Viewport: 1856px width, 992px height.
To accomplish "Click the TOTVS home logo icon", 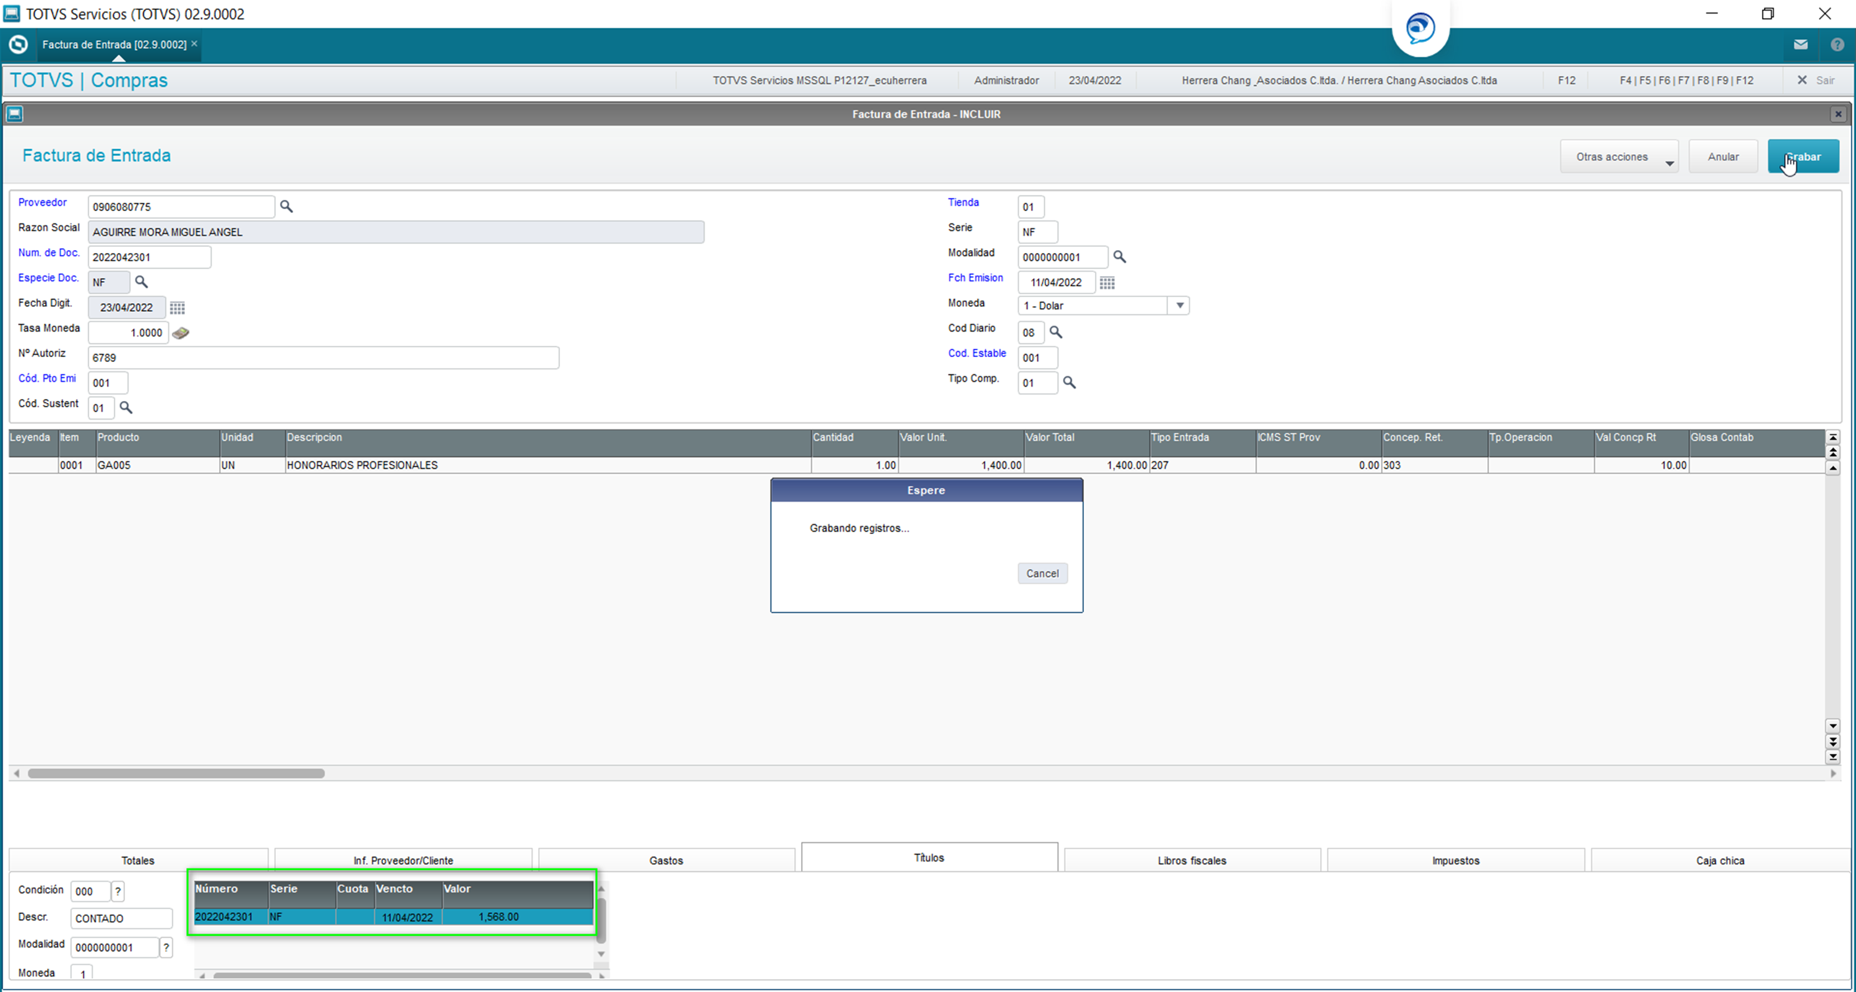I will point(19,45).
